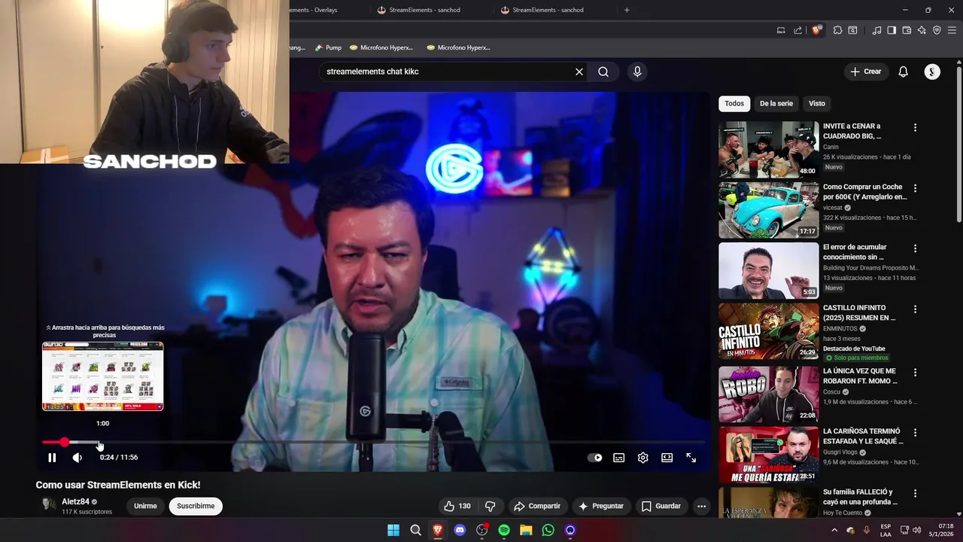963x542 pixels.
Task: Open the Pump bookmark
Action: click(x=328, y=47)
